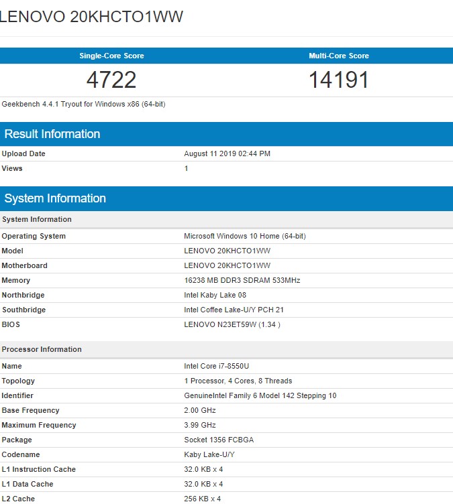Image resolution: width=453 pixels, height=504 pixels.
Task: Click the Package label
Action: coord(17,440)
